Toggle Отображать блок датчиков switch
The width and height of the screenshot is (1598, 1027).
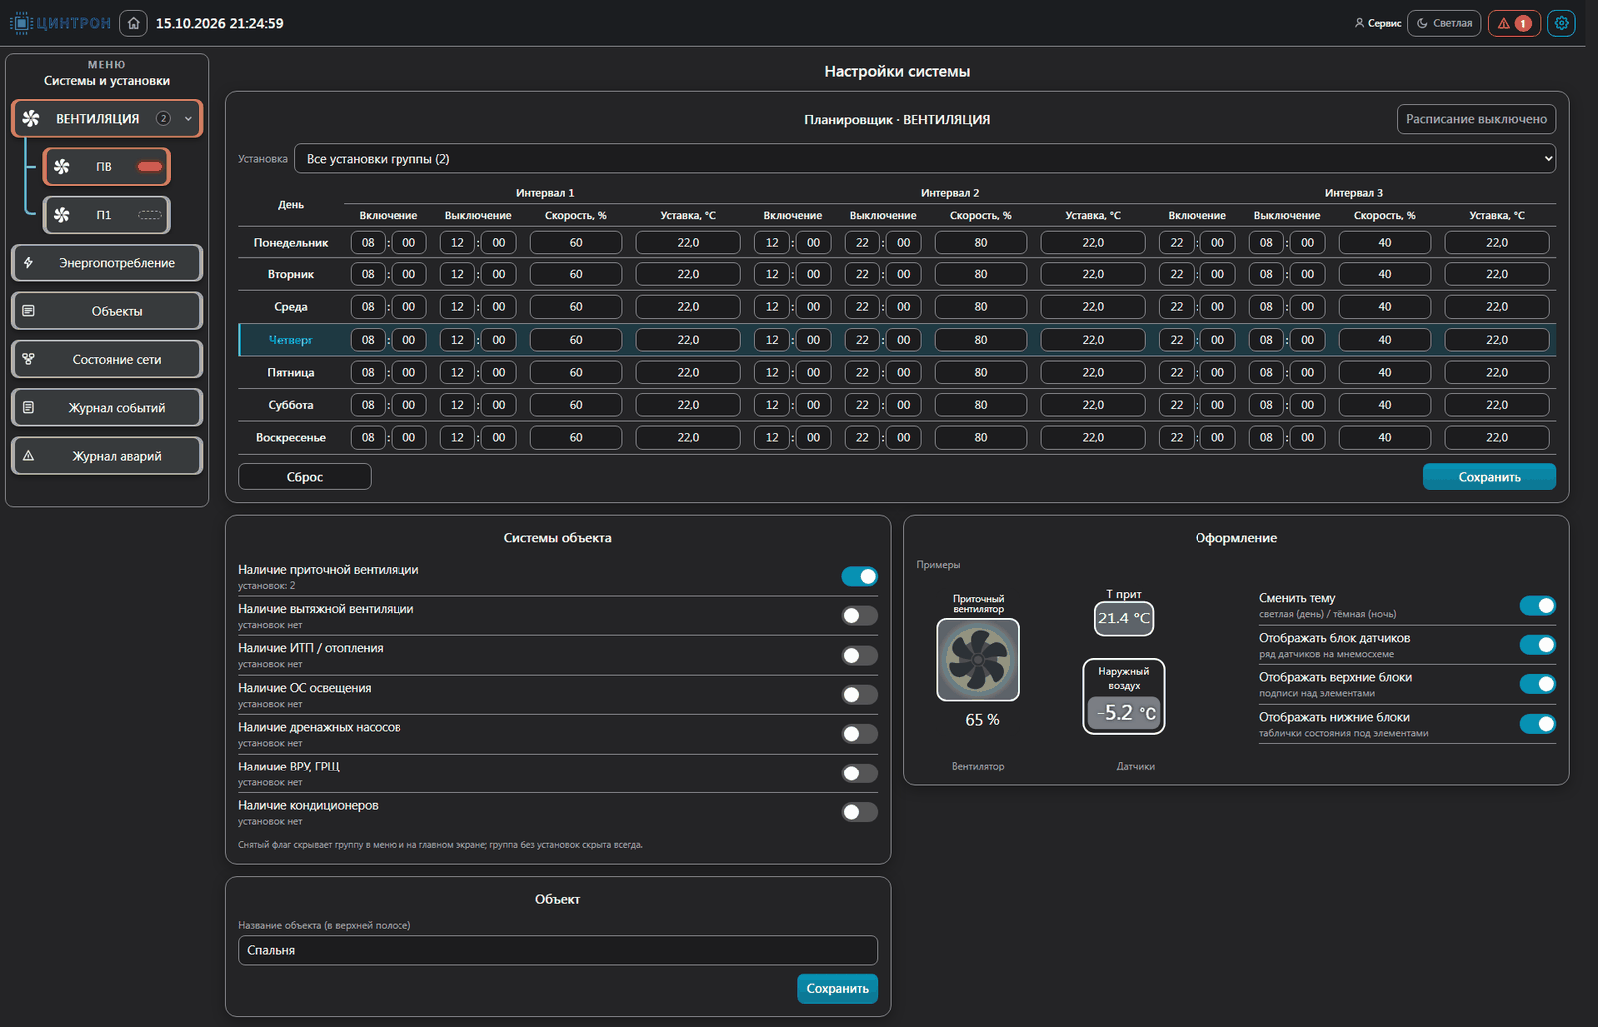(x=1538, y=645)
